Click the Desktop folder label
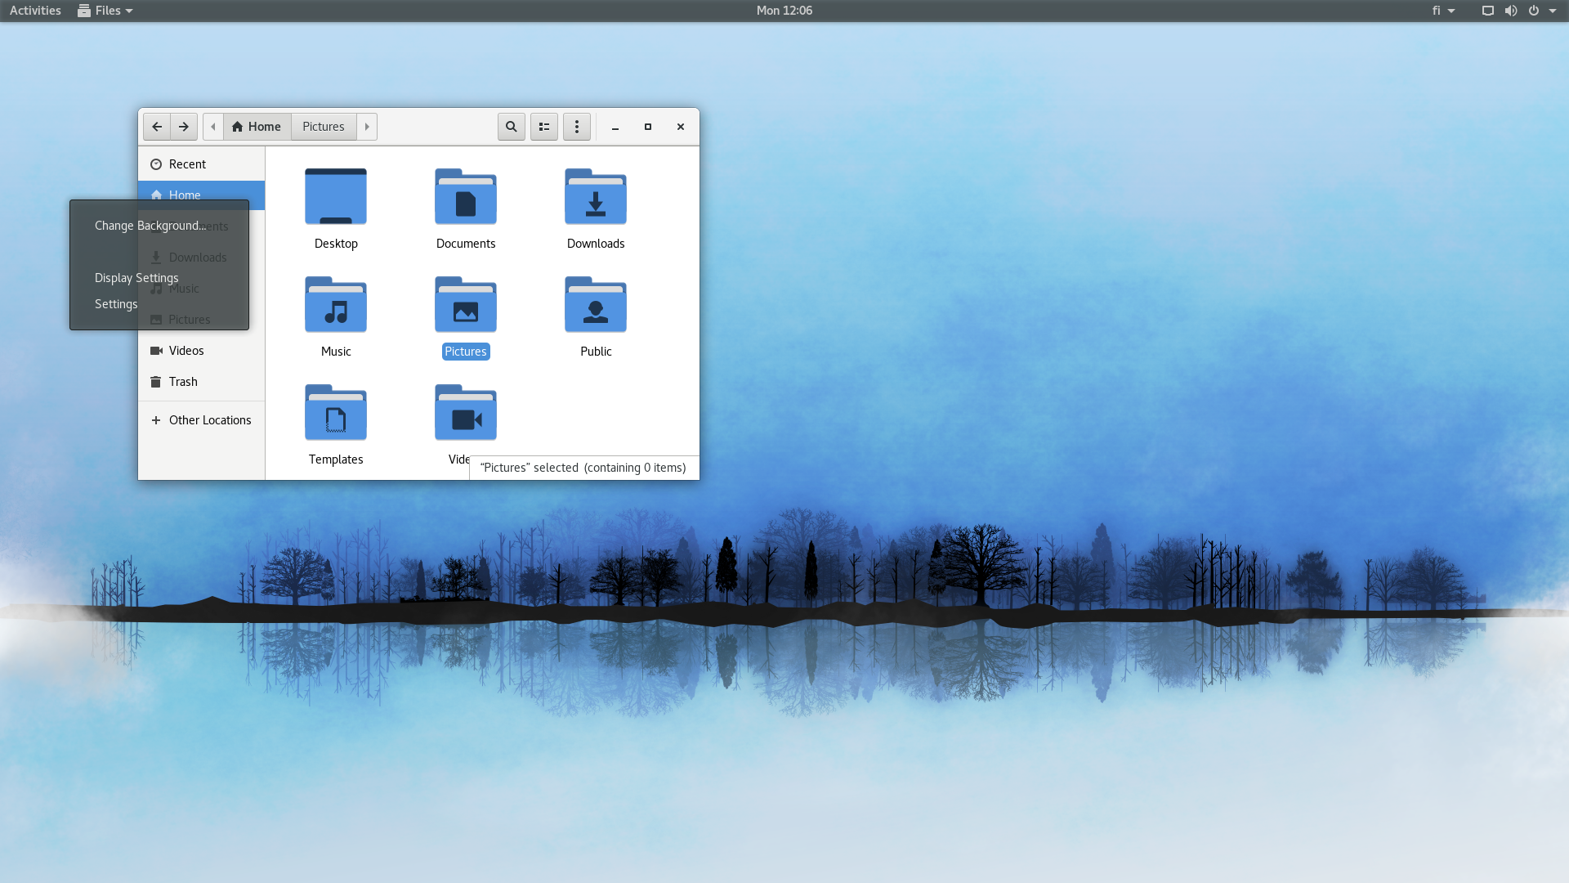This screenshot has width=1569, height=883. pyautogui.click(x=336, y=244)
